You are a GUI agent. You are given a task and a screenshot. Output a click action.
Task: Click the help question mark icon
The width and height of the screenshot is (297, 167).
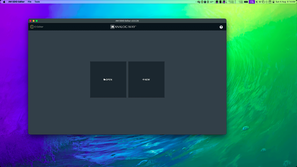pos(221,27)
